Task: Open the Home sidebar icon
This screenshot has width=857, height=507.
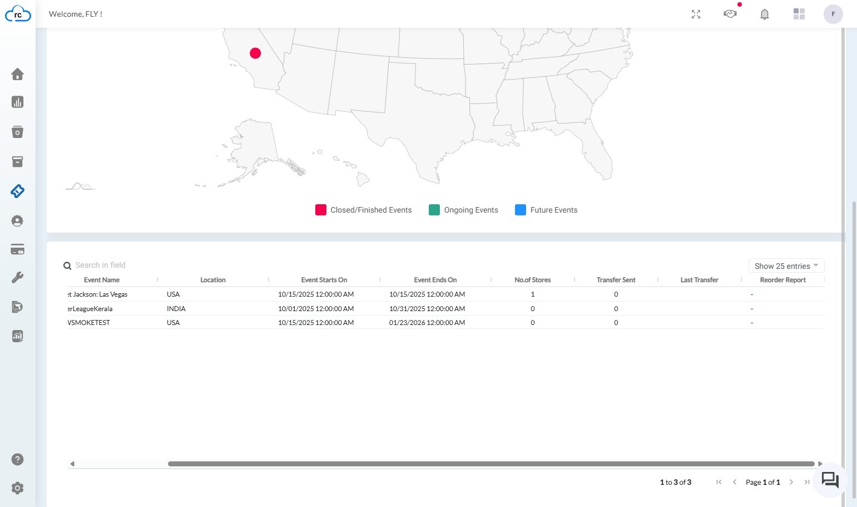Action: [17, 74]
